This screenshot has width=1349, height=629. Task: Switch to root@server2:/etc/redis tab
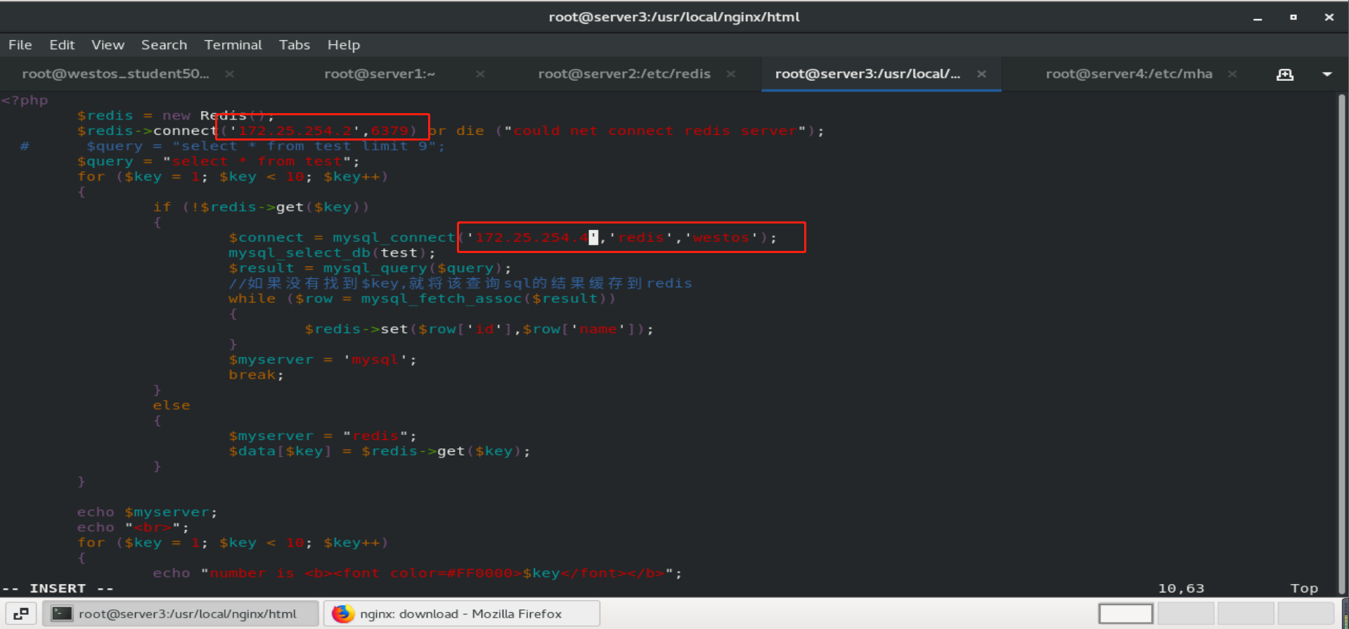point(624,74)
